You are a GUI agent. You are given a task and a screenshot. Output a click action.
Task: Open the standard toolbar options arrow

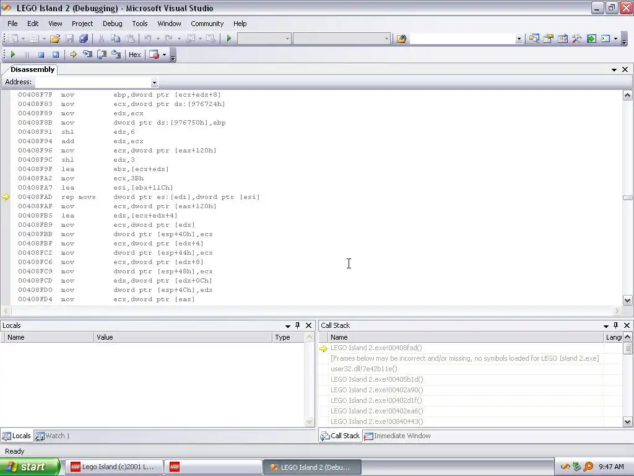(x=624, y=40)
